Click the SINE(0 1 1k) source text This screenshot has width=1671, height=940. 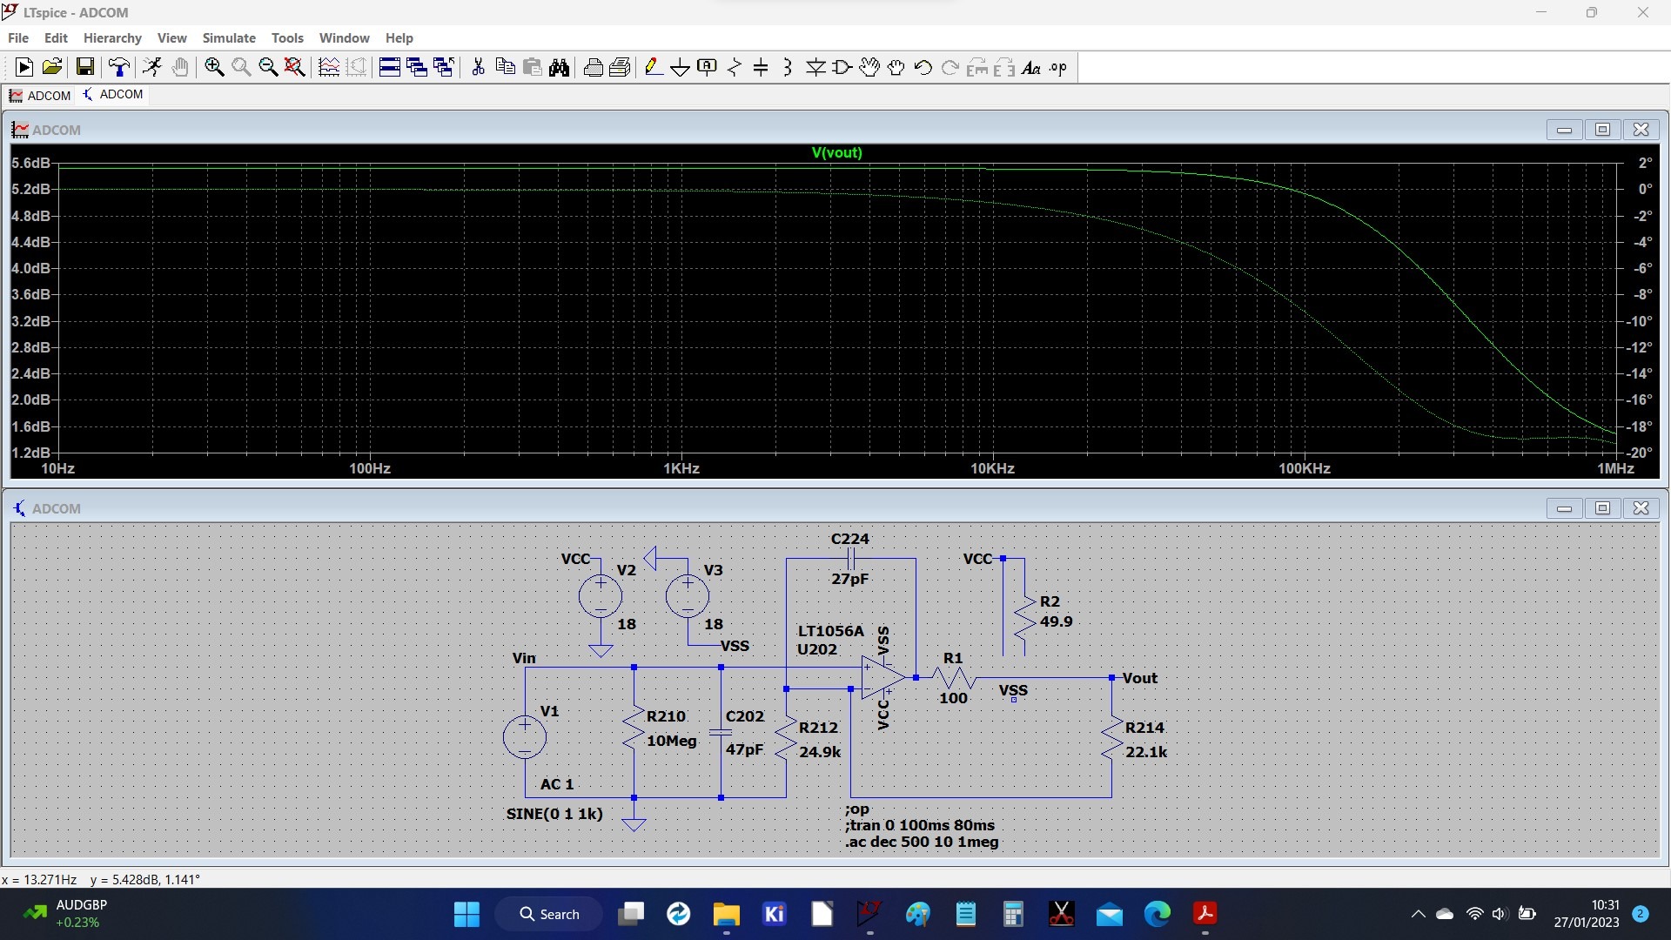click(x=554, y=814)
